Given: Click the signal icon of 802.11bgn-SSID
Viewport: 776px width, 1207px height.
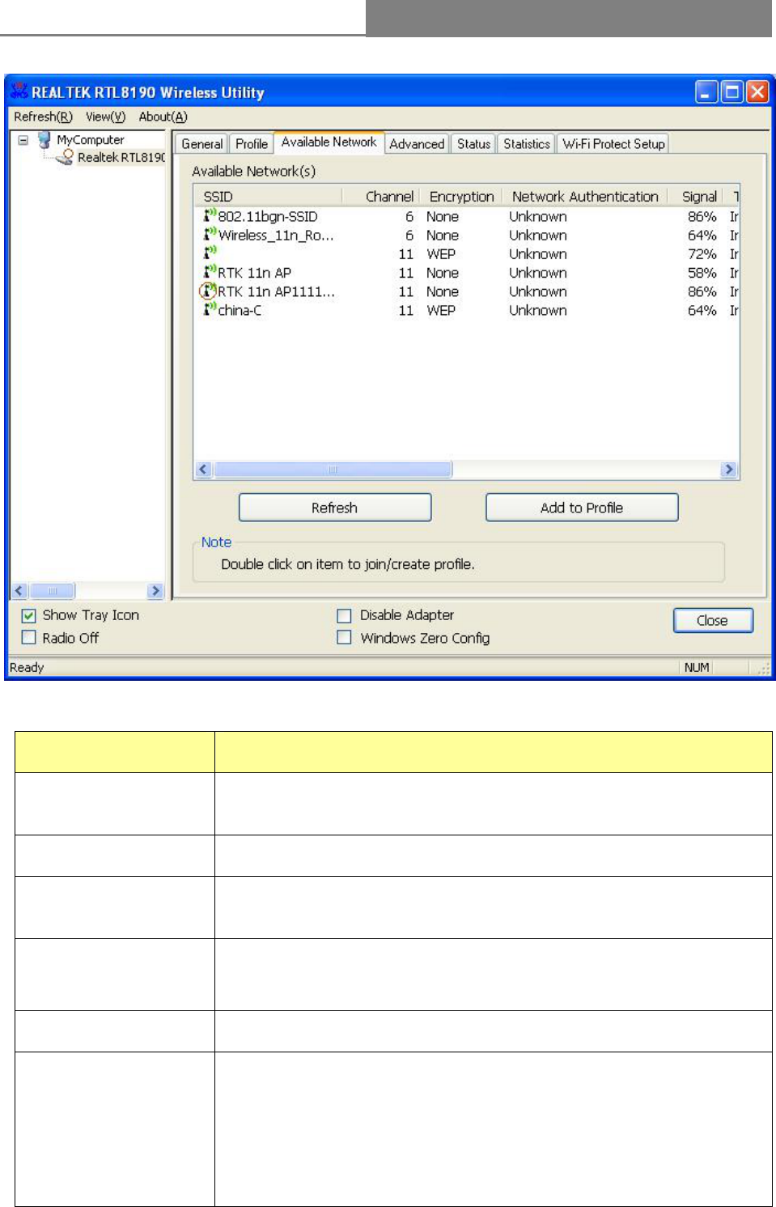Looking at the screenshot, I should click(210, 215).
